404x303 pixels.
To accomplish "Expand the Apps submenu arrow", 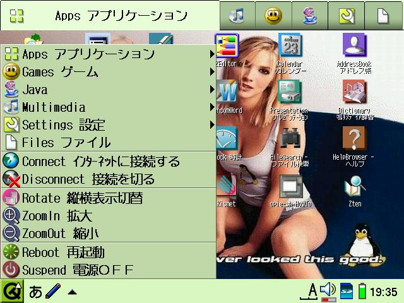I will (212, 54).
